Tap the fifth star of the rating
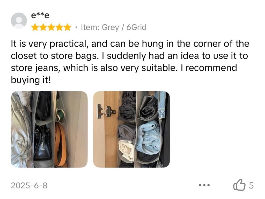The height and width of the screenshot is (199, 265). (x=67, y=27)
